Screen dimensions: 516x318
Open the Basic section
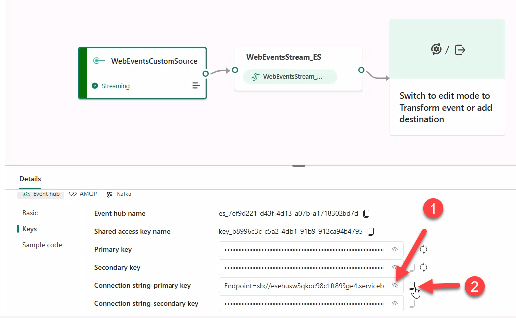coord(30,213)
